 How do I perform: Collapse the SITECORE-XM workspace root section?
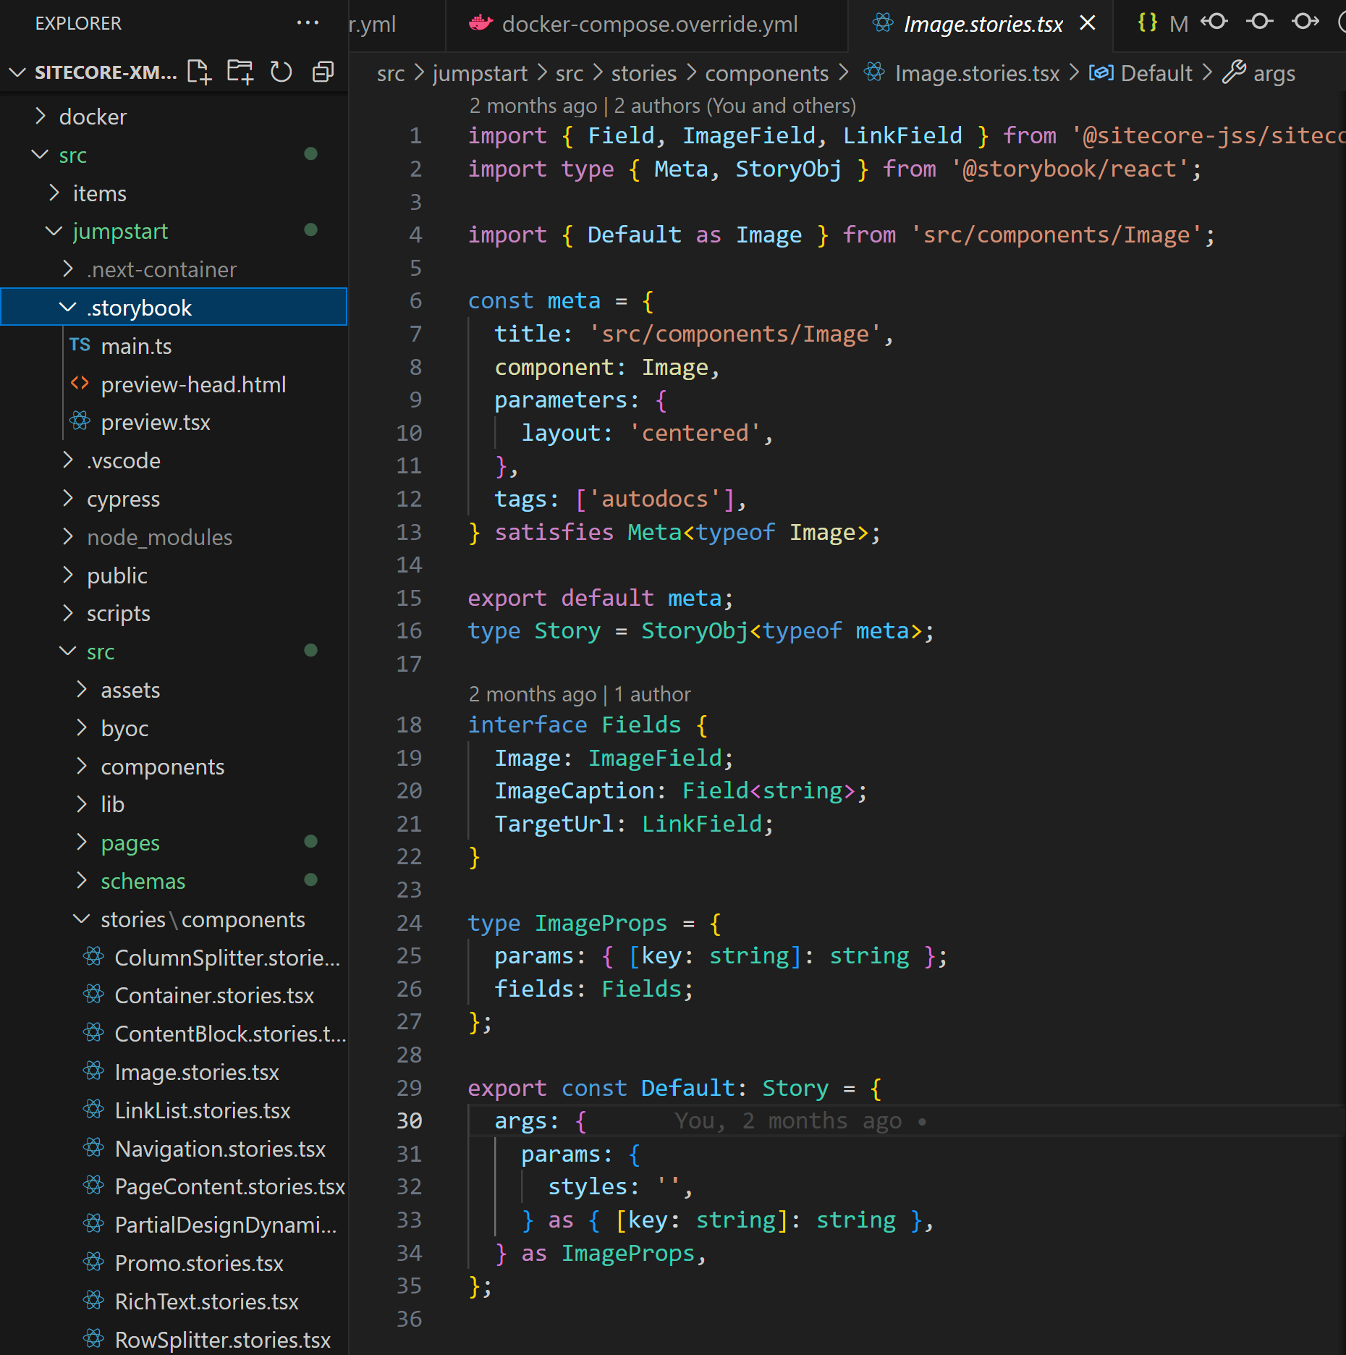(17, 72)
